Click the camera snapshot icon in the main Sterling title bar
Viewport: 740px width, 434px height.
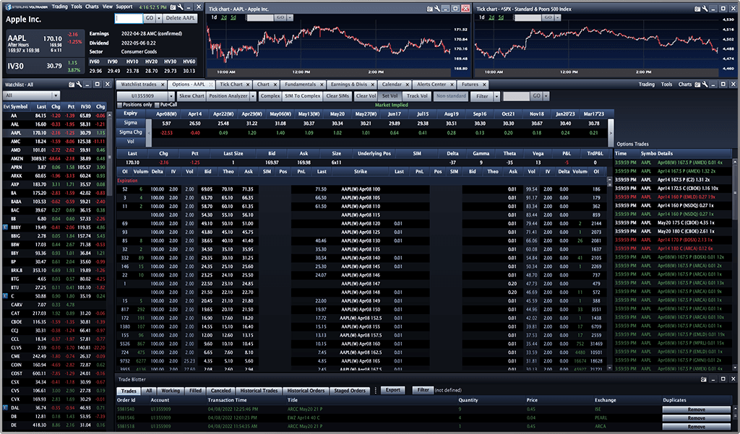pyautogui.click(x=173, y=7)
